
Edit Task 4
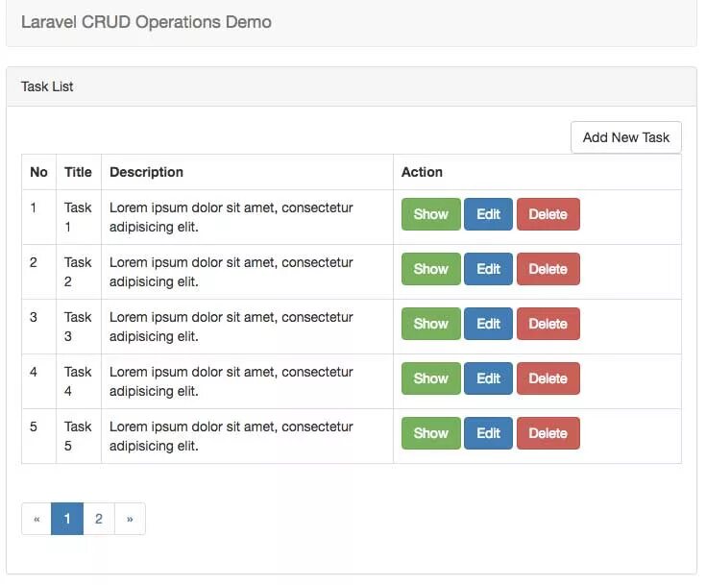(x=488, y=378)
